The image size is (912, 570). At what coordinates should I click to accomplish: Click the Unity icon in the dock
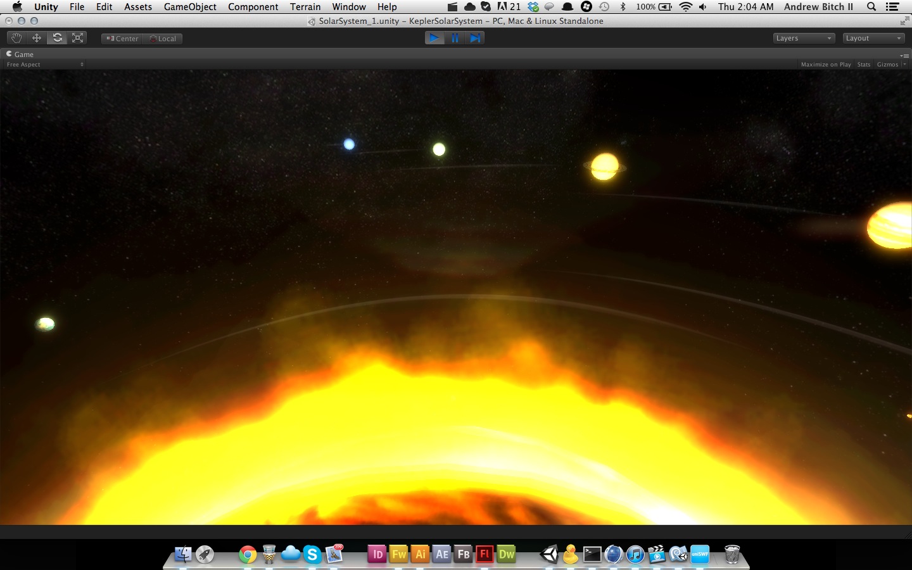click(x=549, y=555)
